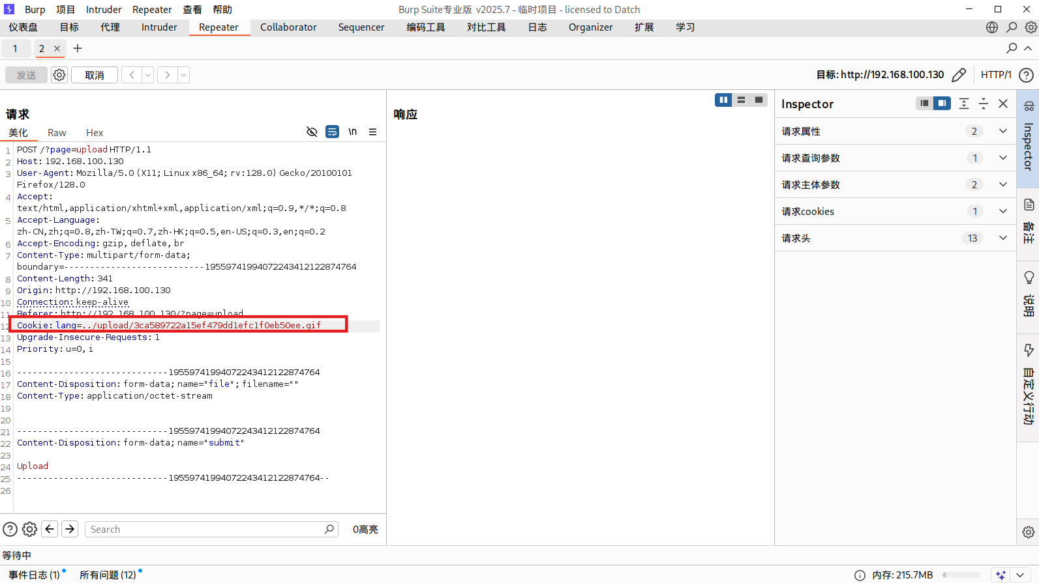Switch to Repeater tab 1
This screenshot has height=583, width=1039.
[15, 48]
